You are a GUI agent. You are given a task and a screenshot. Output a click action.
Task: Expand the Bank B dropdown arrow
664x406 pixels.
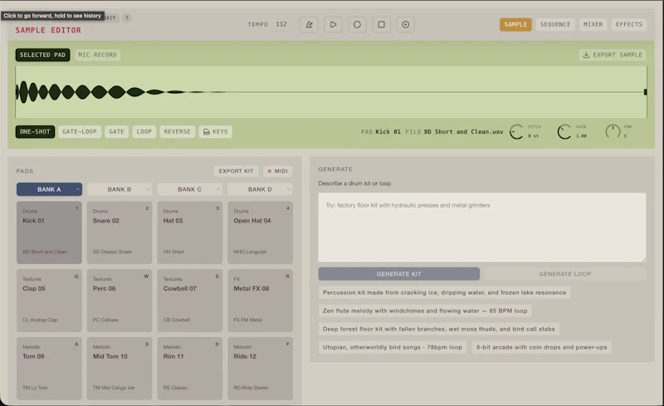(x=148, y=189)
